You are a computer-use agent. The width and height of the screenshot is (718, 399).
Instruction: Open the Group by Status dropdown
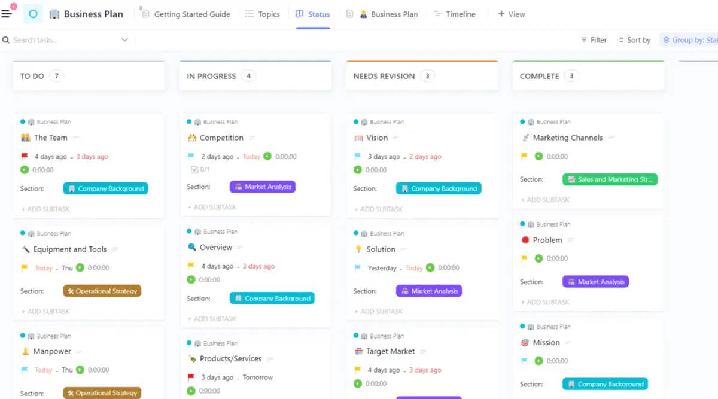690,40
